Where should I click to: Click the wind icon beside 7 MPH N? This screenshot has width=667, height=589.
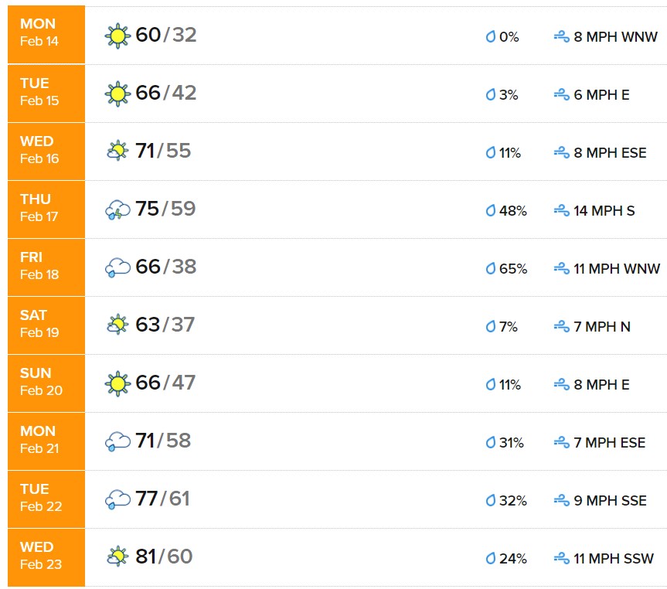562,326
